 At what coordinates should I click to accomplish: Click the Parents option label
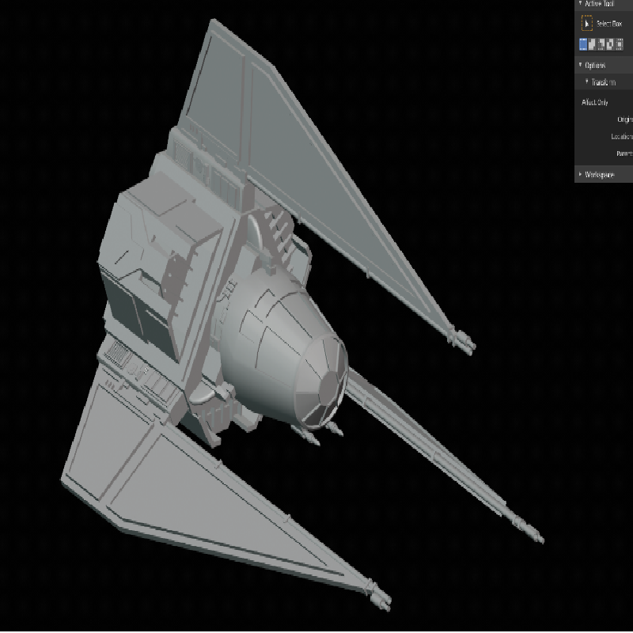pyautogui.click(x=624, y=154)
